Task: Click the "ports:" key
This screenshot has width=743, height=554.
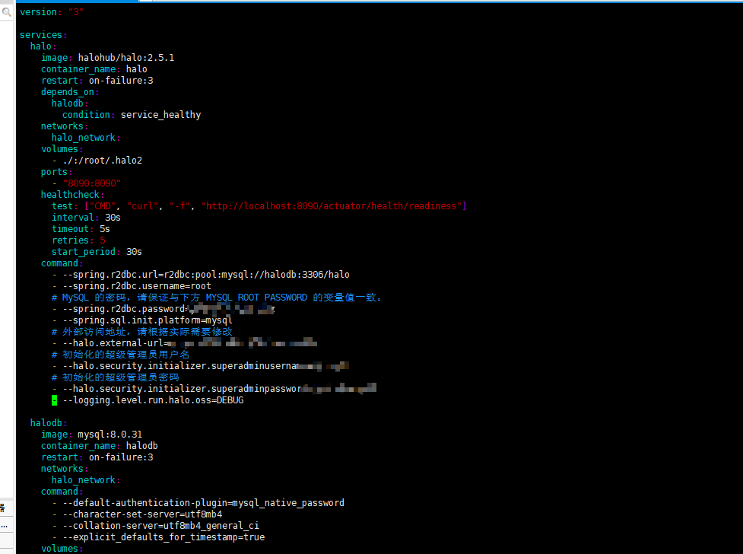Action: [x=56, y=172]
